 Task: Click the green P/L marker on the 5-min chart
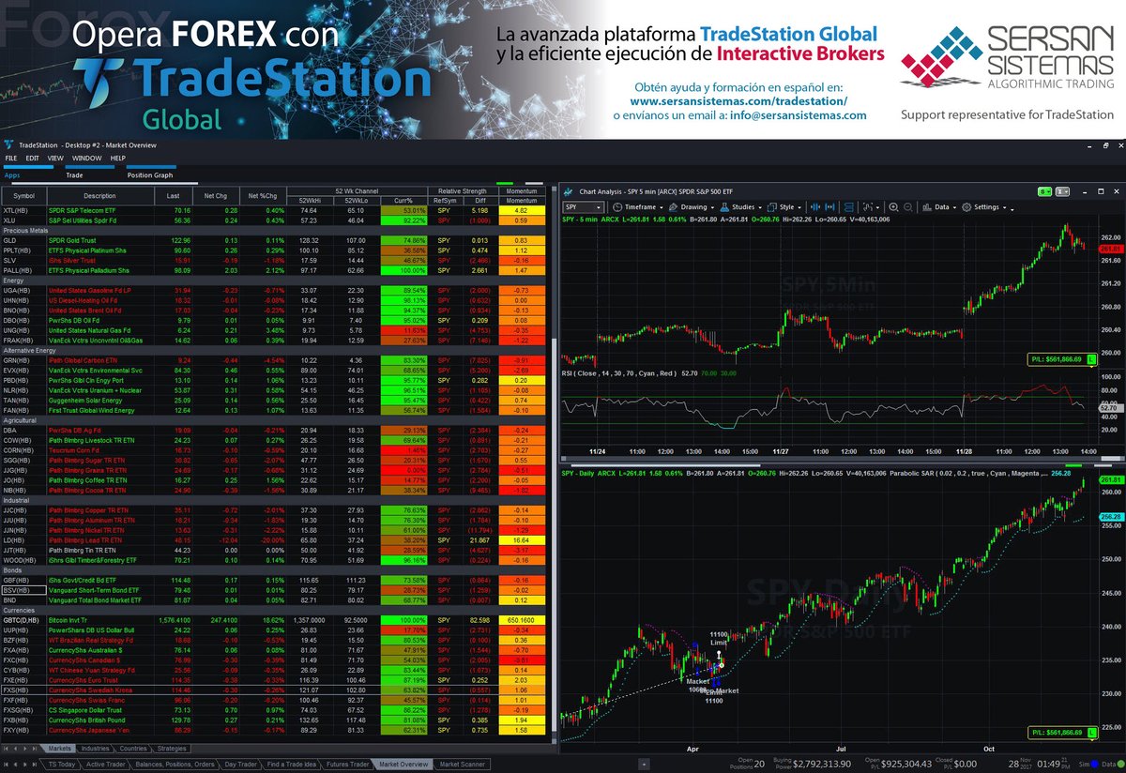tap(1061, 358)
